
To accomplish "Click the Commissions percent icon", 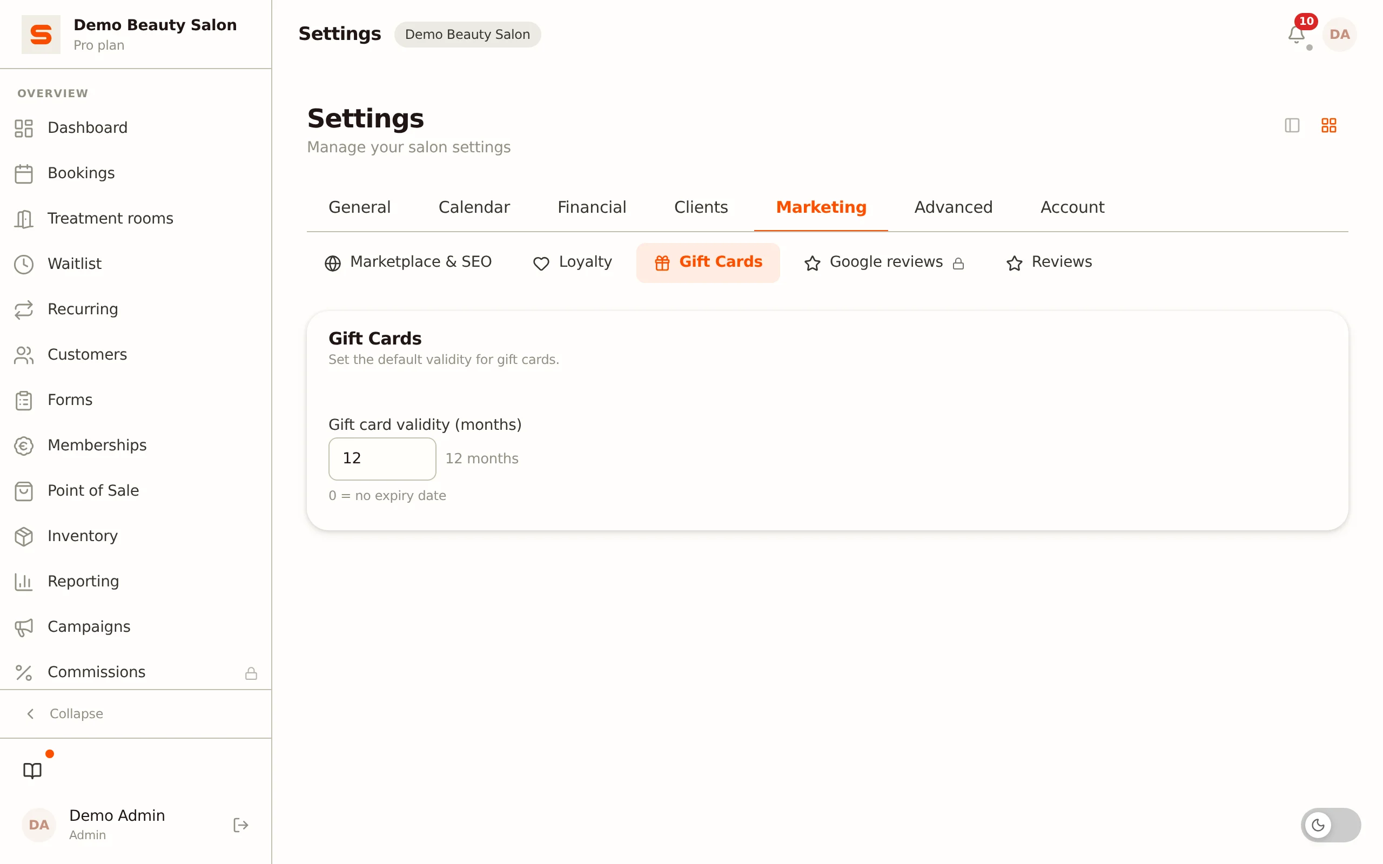I will point(23,673).
